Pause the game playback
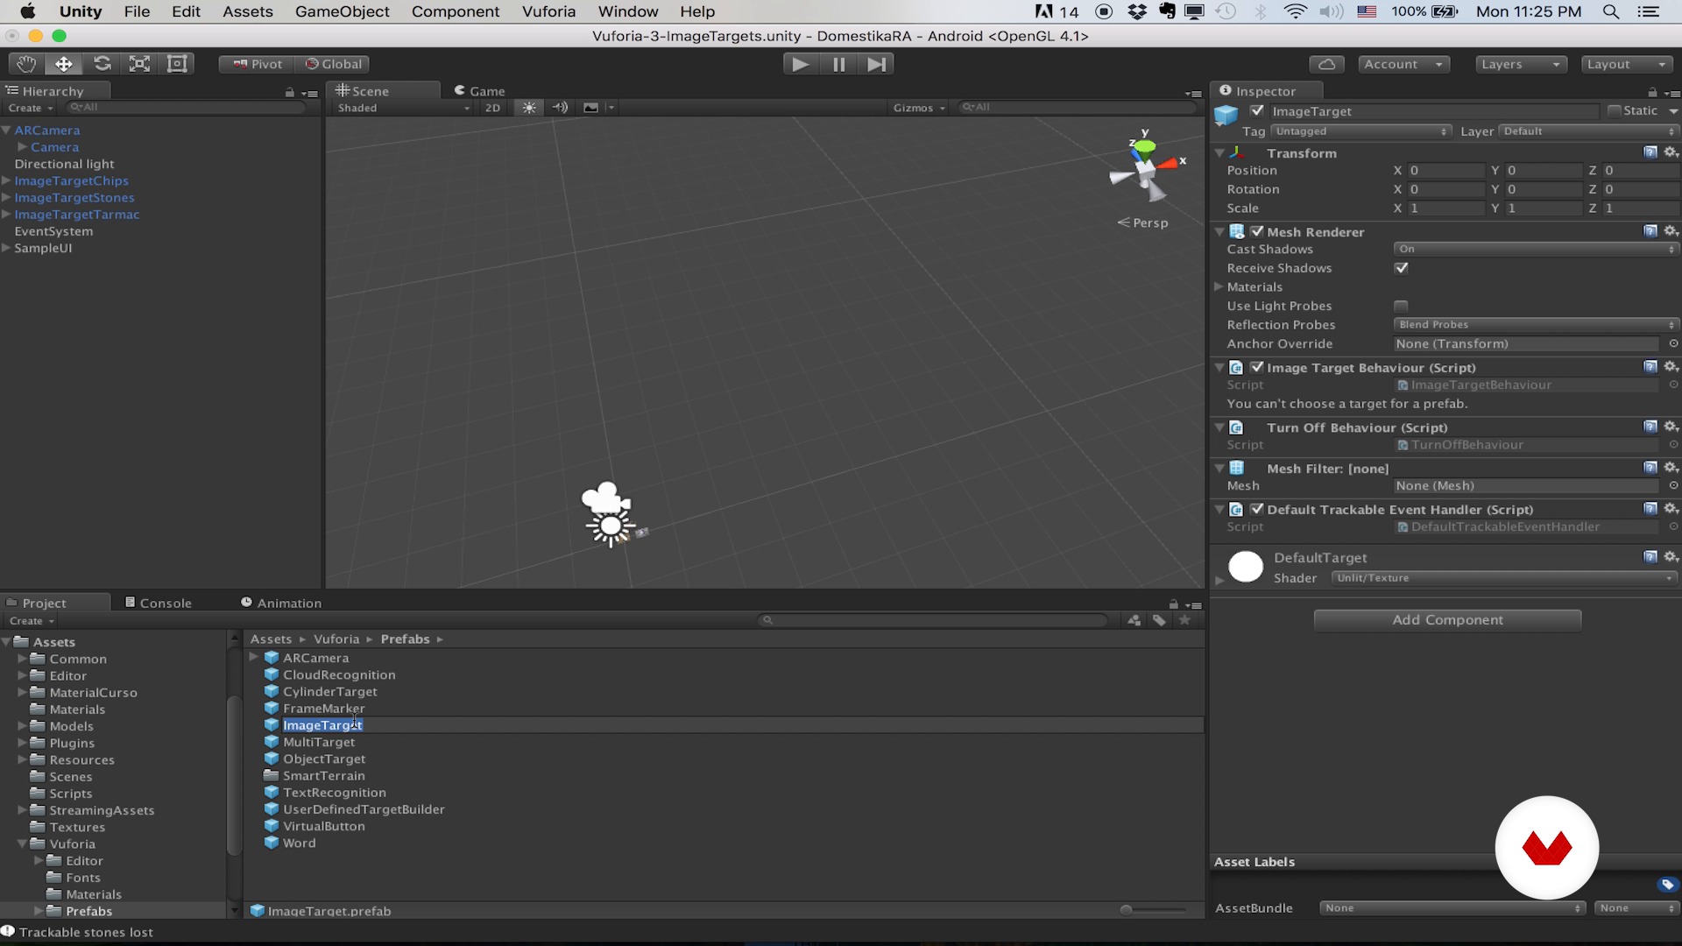The image size is (1682, 946). point(838,64)
